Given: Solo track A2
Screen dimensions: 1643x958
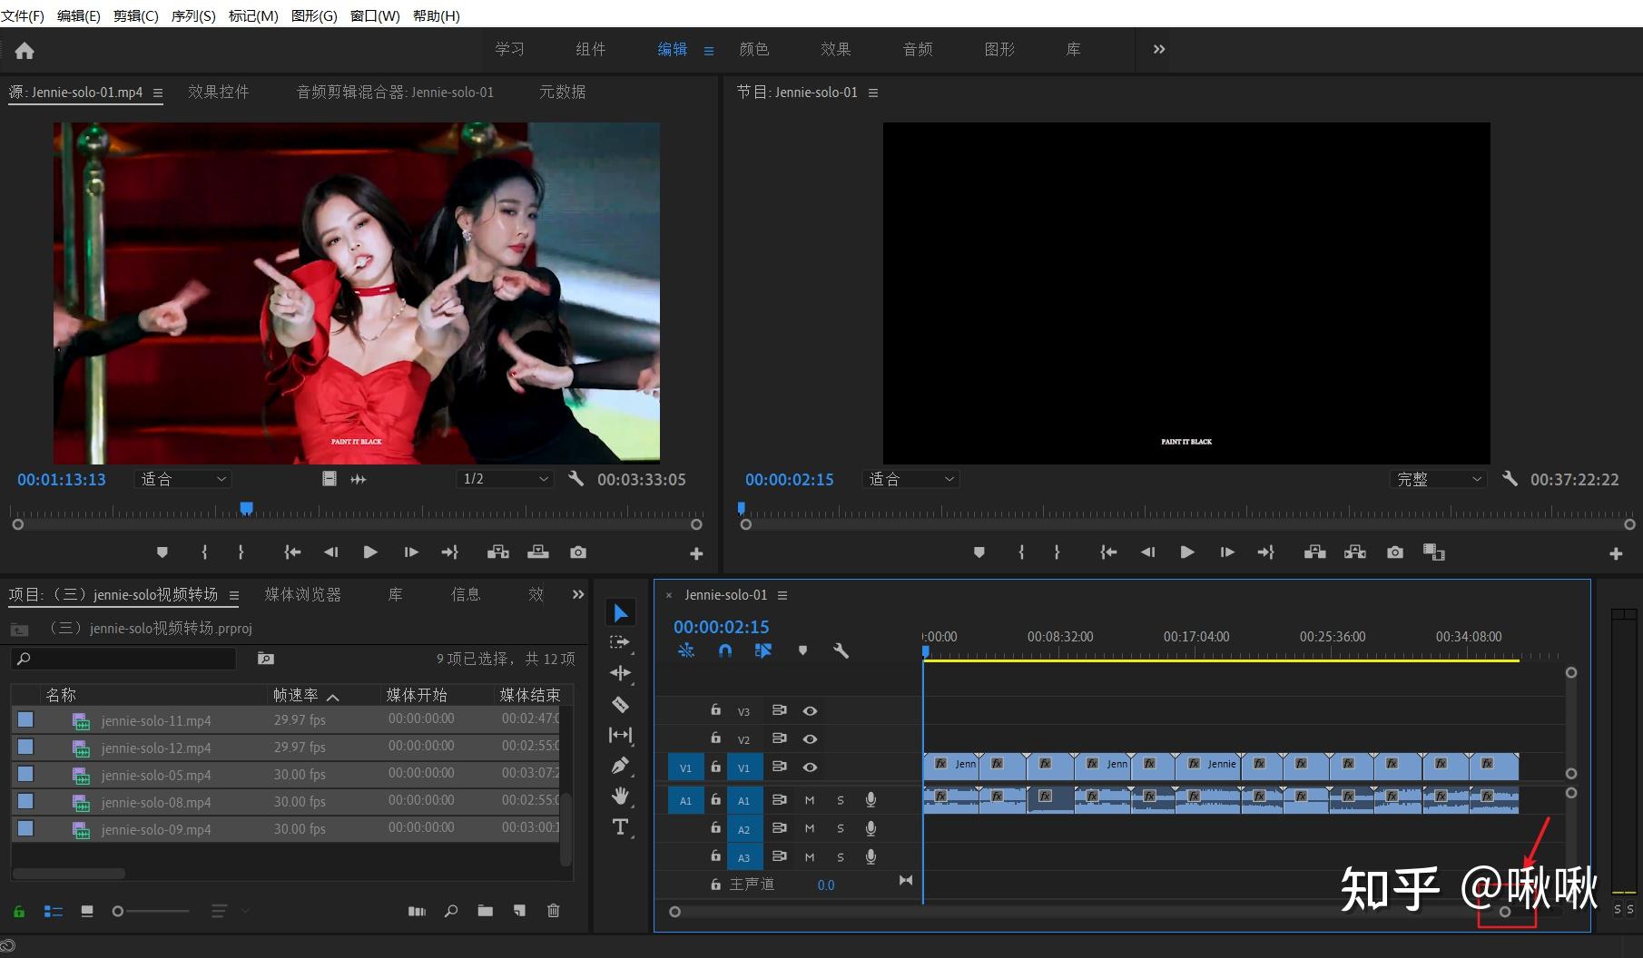Looking at the screenshot, I should [x=841, y=828].
